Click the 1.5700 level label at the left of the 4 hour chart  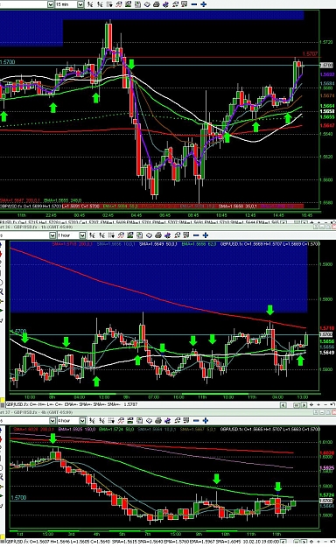coord(18,497)
